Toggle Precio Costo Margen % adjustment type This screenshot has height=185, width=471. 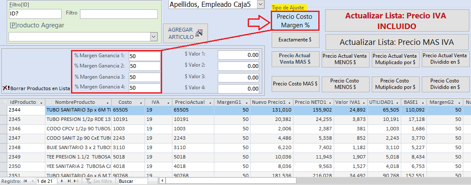(x=294, y=21)
